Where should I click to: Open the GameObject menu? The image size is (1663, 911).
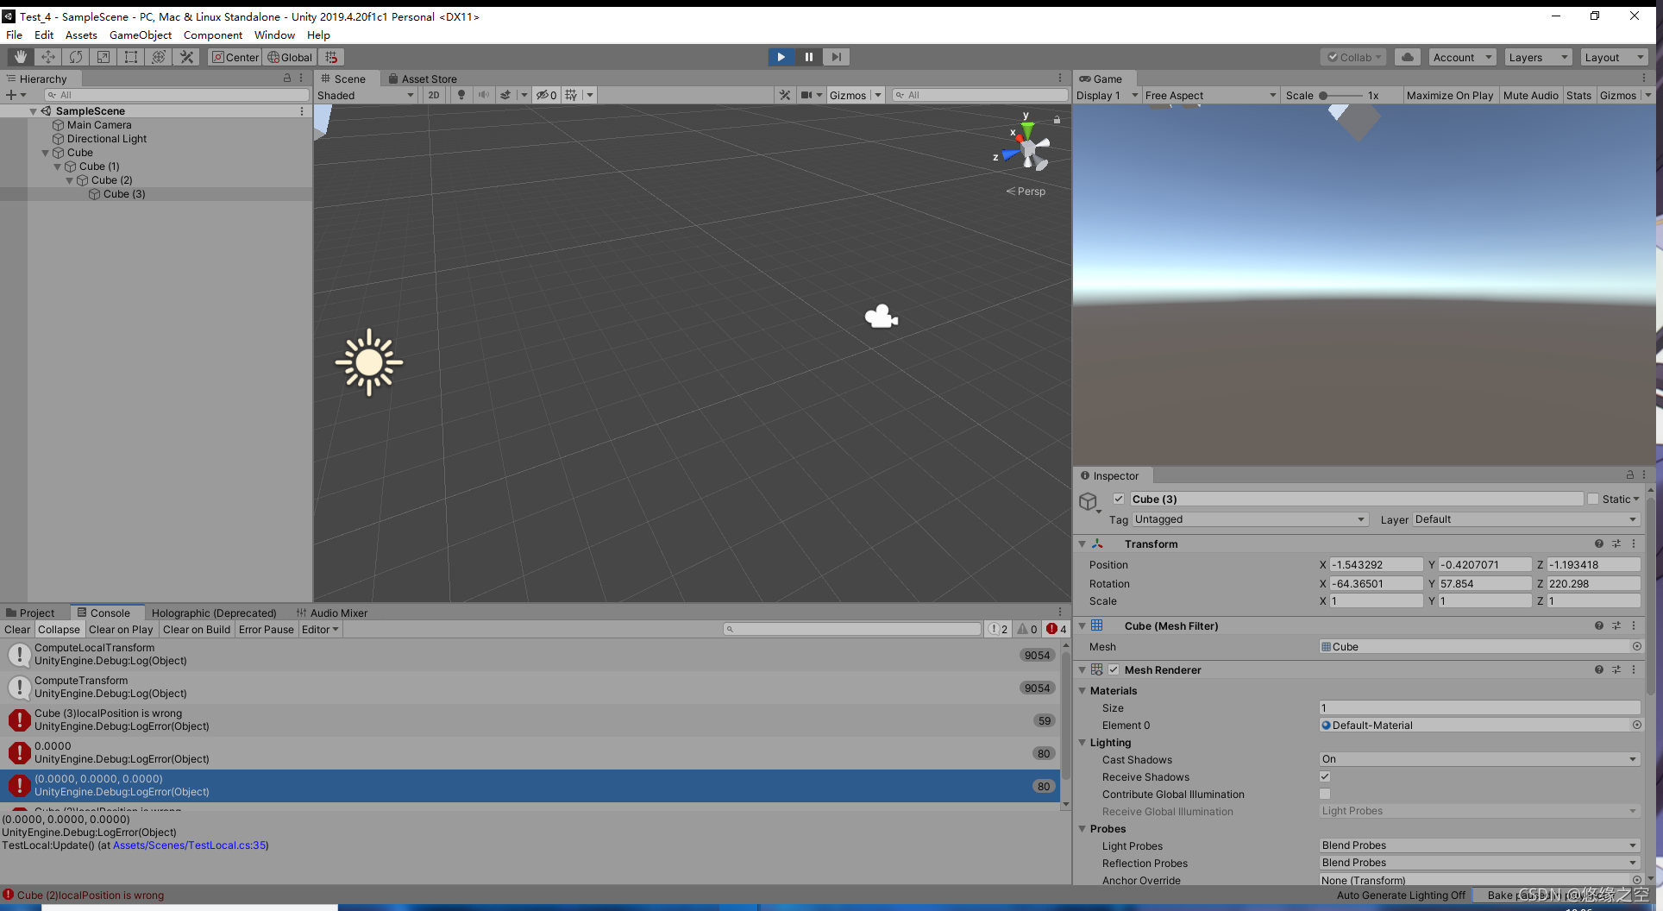tap(141, 35)
